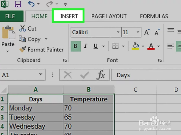This screenshot has height=135, width=181.
Task: Click the Cut scissors icon
Action: pyautogui.click(x=23, y=28)
